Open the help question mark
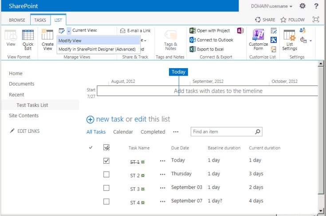 [316, 6]
